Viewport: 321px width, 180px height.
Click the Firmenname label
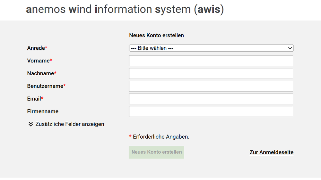43,111
